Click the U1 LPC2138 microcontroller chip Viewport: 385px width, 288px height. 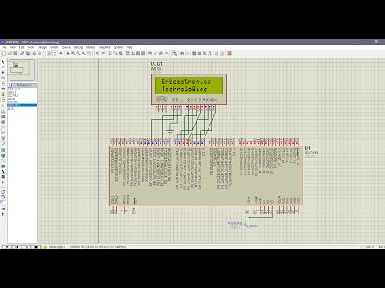pyautogui.click(x=206, y=176)
